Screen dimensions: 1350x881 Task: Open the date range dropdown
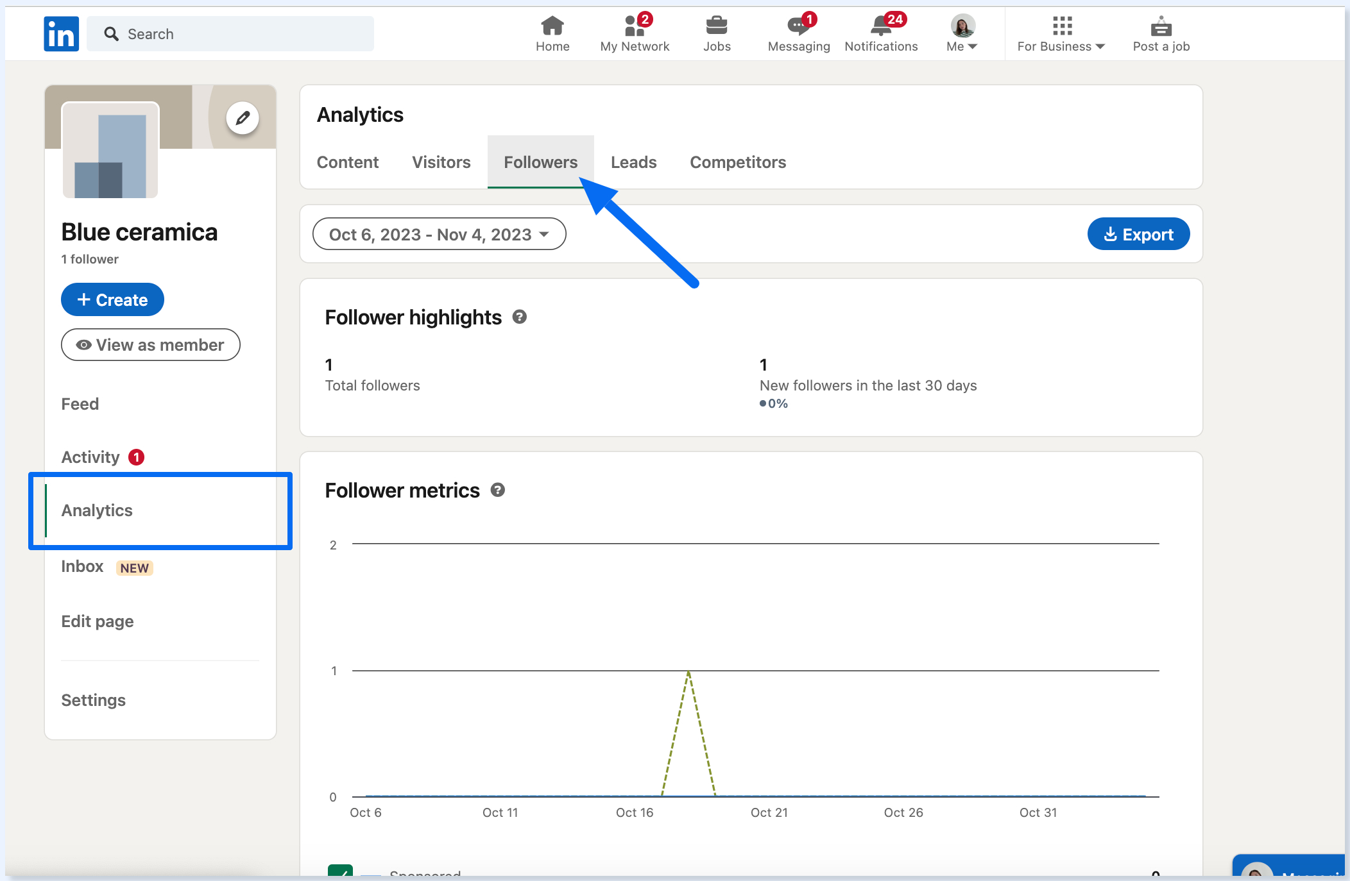point(440,234)
